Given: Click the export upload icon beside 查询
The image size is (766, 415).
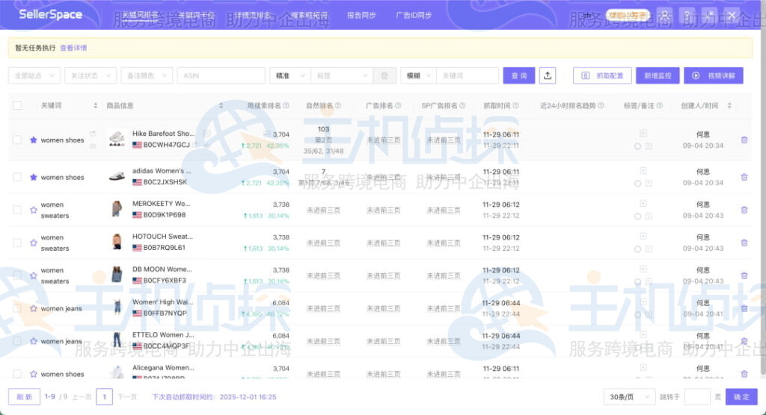Looking at the screenshot, I should tap(548, 75).
